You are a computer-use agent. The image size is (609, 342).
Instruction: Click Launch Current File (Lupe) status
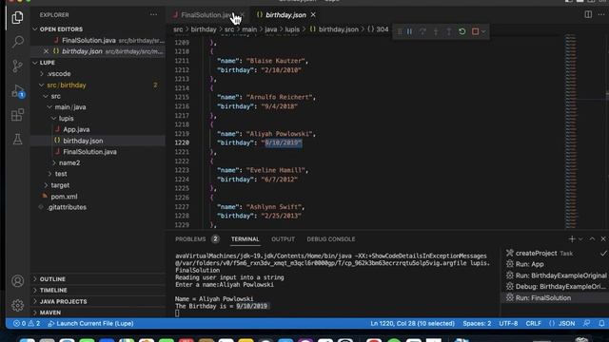(90, 323)
